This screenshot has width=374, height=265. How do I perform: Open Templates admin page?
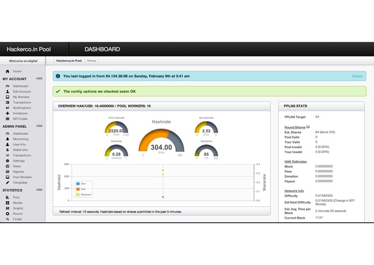point(20,183)
